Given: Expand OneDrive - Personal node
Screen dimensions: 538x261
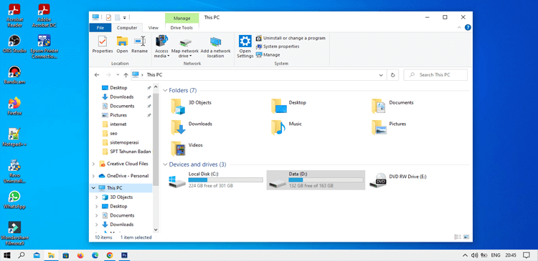Looking at the screenshot, I should [93, 176].
